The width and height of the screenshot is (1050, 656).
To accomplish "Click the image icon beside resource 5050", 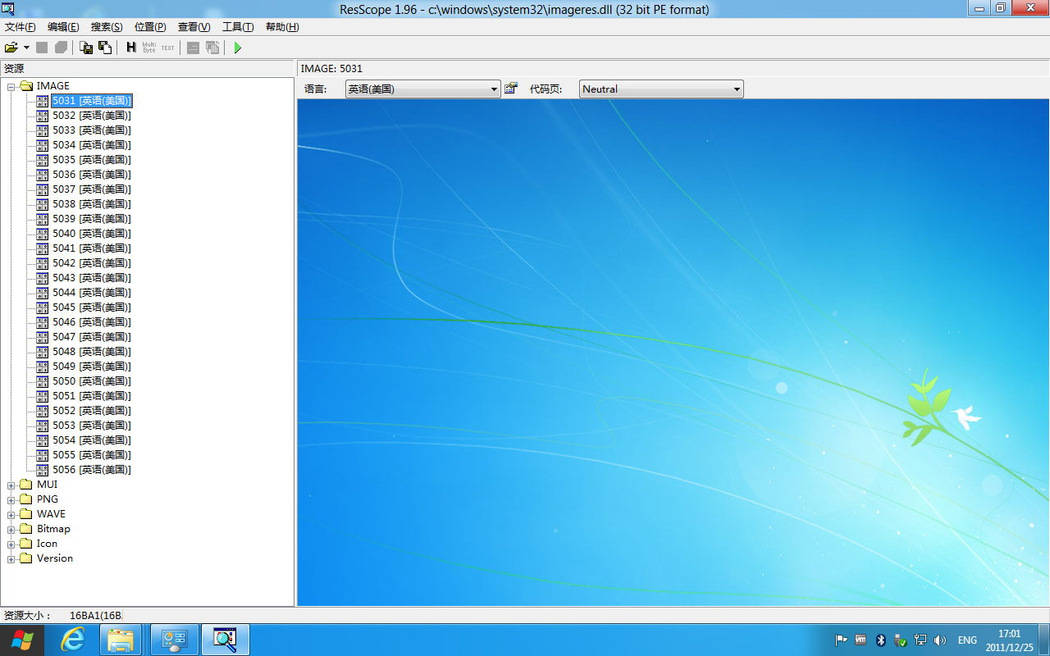I will (43, 381).
